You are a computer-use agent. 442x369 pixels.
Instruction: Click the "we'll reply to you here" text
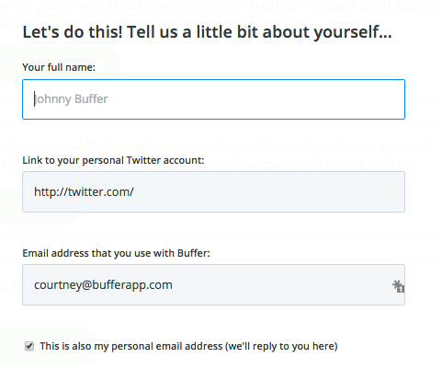pyautogui.click(x=281, y=346)
